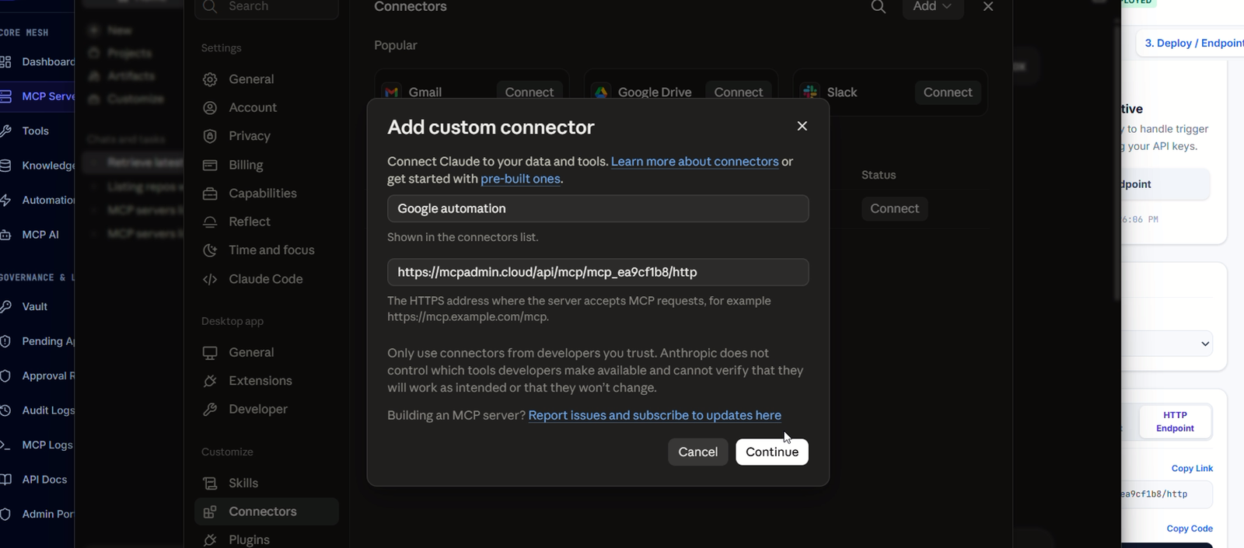Focus the MCP server URL field
The width and height of the screenshot is (1244, 548).
[598, 272]
